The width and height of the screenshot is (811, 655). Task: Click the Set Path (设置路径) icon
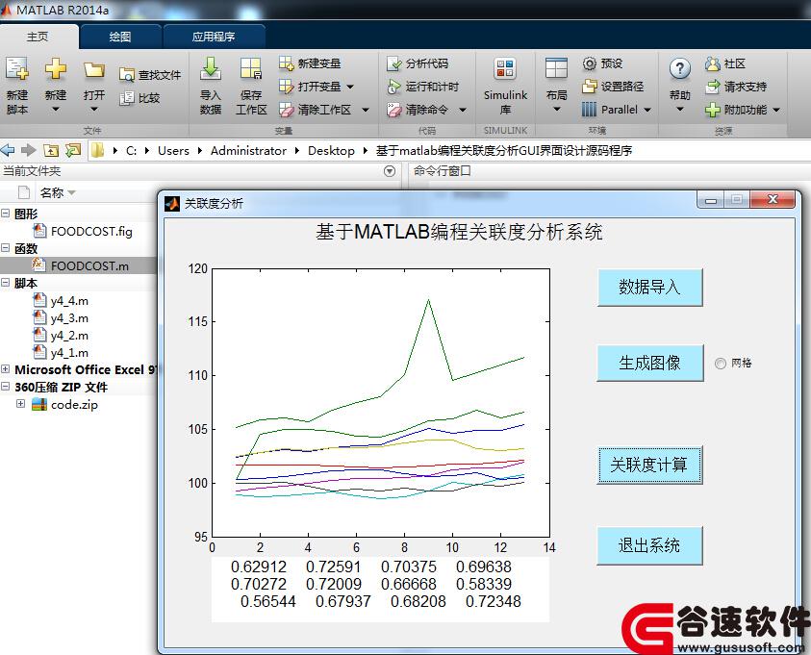tap(590, 87)
